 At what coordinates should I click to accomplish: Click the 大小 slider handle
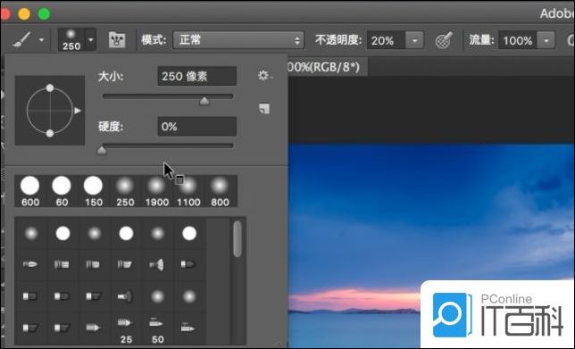[204, 102]
